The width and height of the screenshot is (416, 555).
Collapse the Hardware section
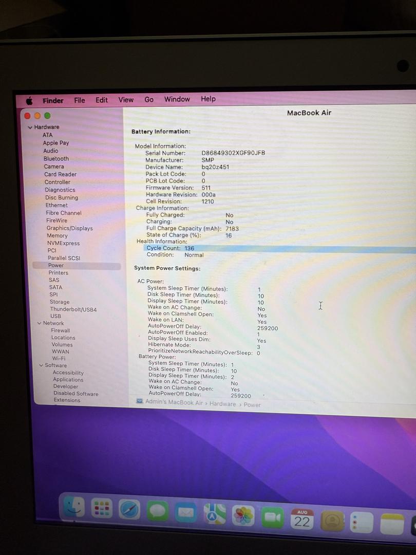pyautogui.click(x=30, y=127)
